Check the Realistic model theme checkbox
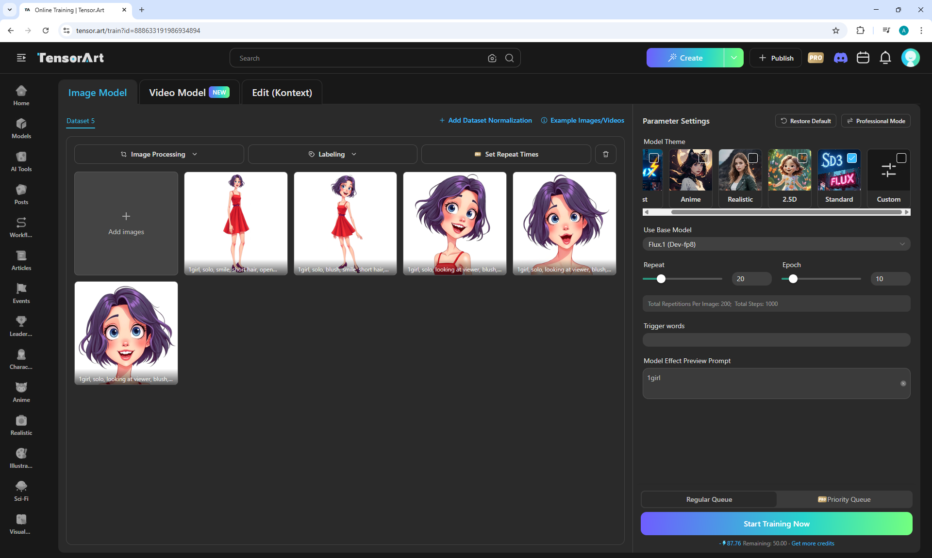The width and height of the screenshot is (932, 558). point(752,158)
